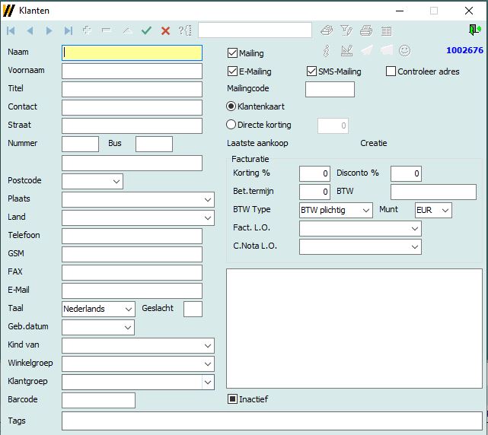Screen dimensions: 488x435
Task: Click the Straat input field
Action: tap(132, 126)
